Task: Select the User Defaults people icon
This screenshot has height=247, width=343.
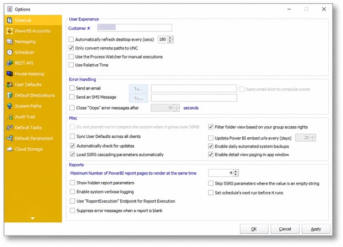Action: coord(9,85)
